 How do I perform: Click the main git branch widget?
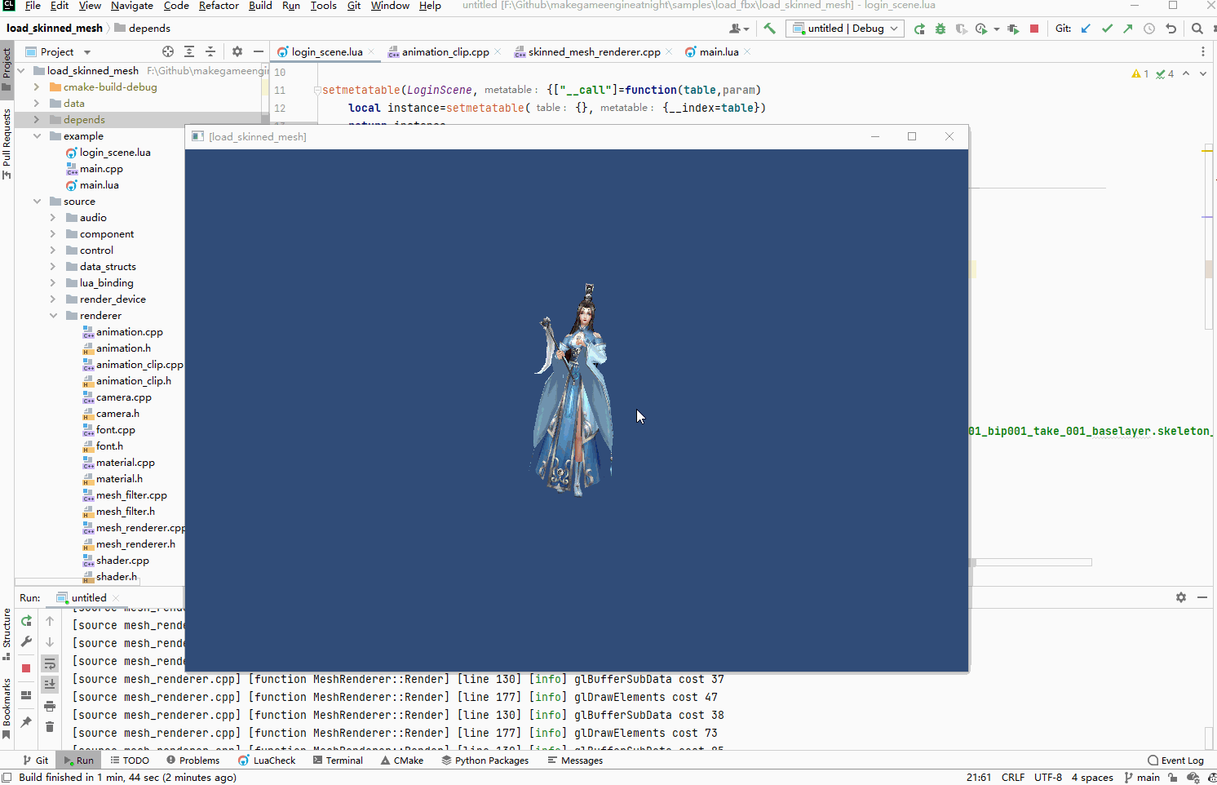[x=1142, y=777]
